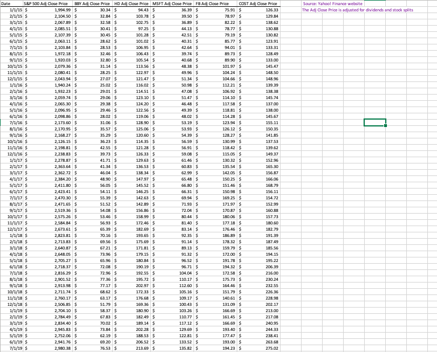Click HD price 147.97

click(x=131, y=179)
